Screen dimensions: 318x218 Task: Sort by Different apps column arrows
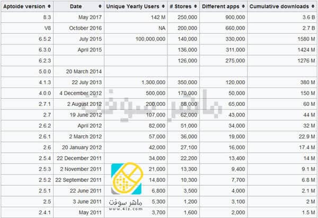243,6
